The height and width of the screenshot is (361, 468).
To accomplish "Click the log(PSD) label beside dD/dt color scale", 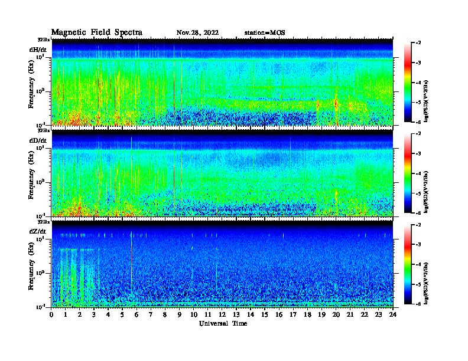I will pyautogui.click(x=426, y=191).
